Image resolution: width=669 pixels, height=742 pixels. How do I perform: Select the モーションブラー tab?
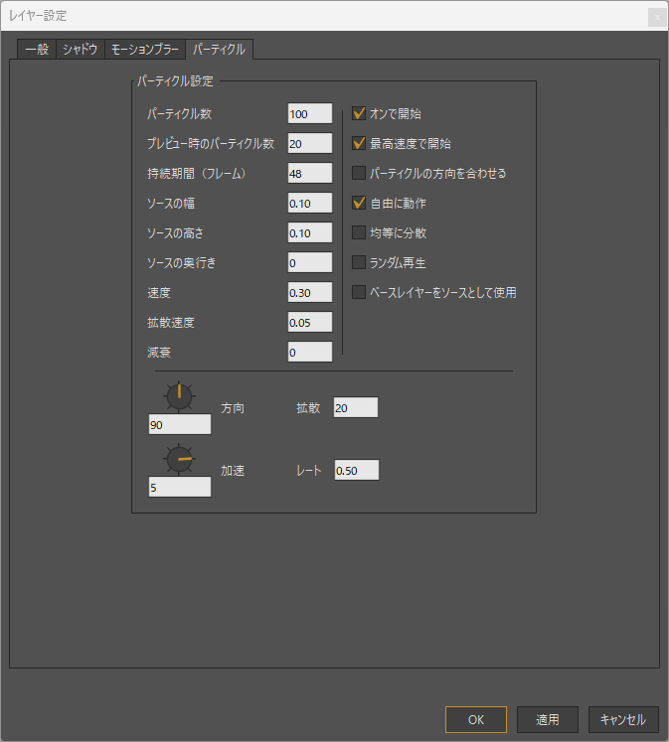(x=144, y=49)
